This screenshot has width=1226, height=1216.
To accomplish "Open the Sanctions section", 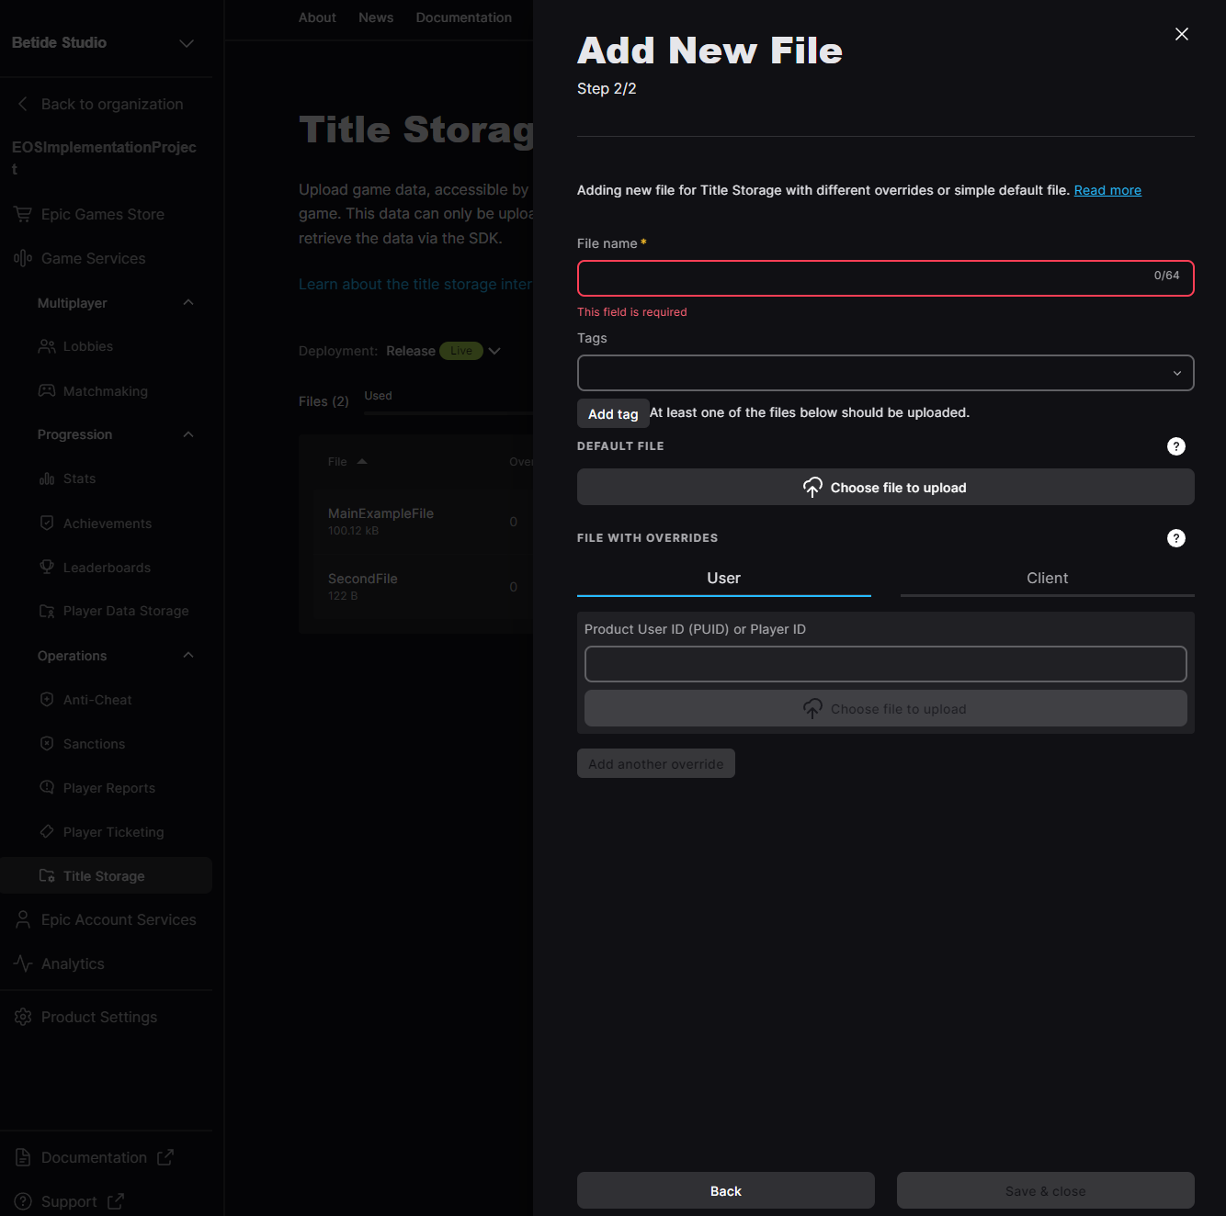I will pyautogui.click(x=94, y=743).
